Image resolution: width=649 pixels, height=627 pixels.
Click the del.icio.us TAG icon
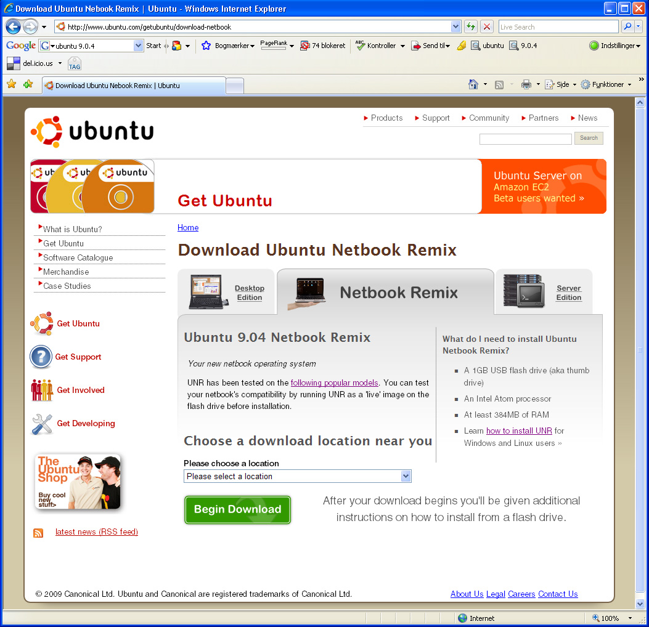pyautogui.click(x=75, y=64)
